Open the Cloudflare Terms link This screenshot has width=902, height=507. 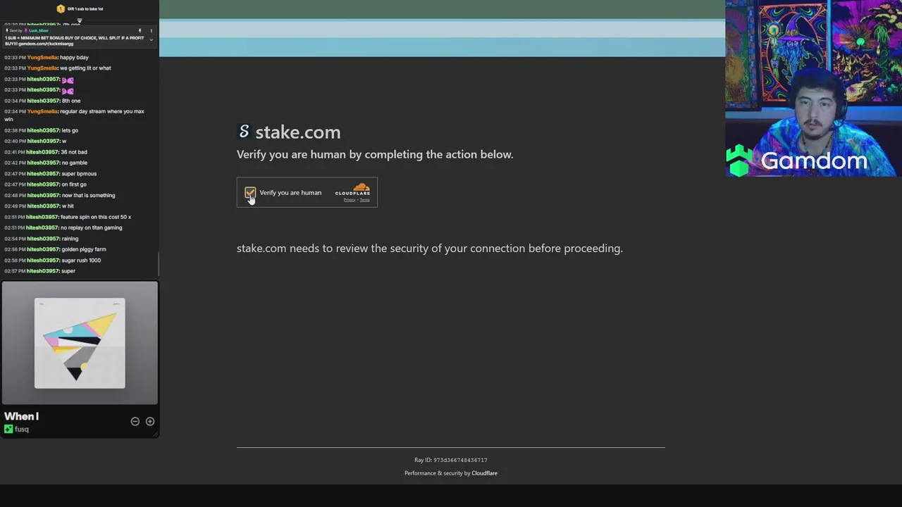365,200
